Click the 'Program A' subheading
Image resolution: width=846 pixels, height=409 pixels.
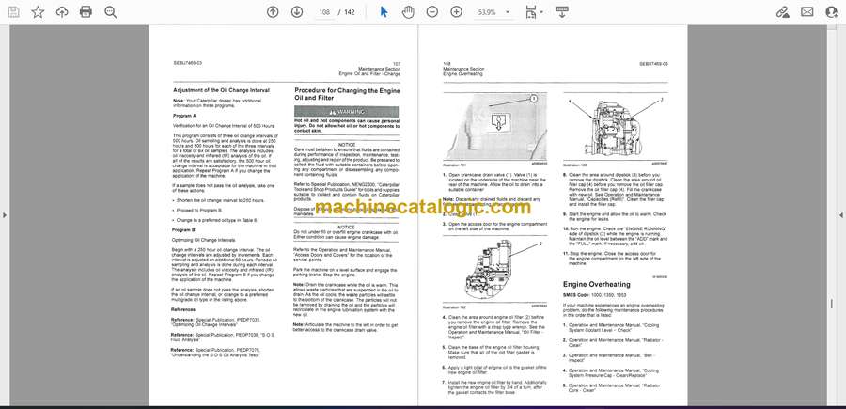(x=184, y=116)
